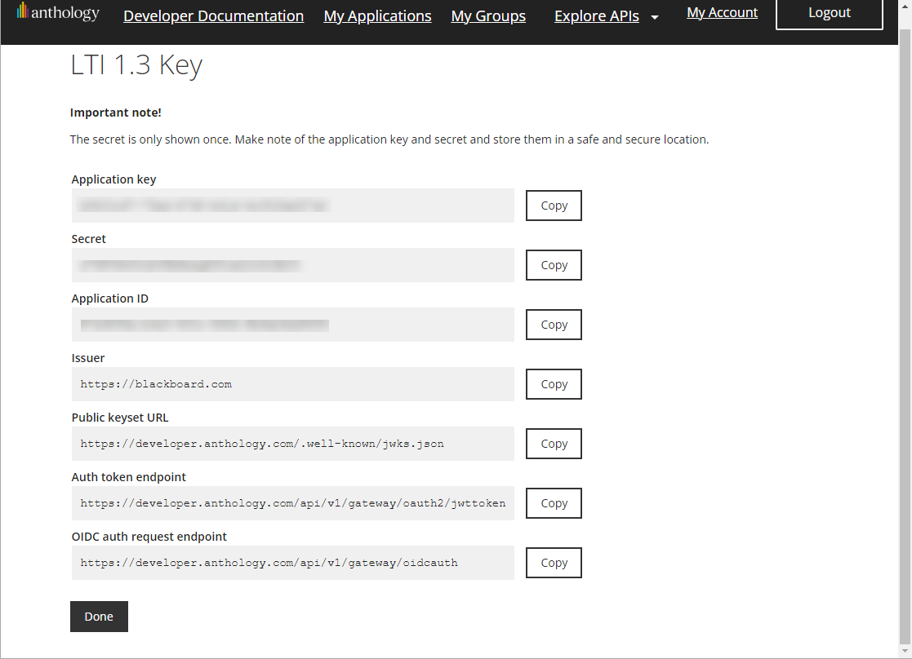Go to My Applications
The width and height of the screenshot is (912, 659).
pos(377,15)
